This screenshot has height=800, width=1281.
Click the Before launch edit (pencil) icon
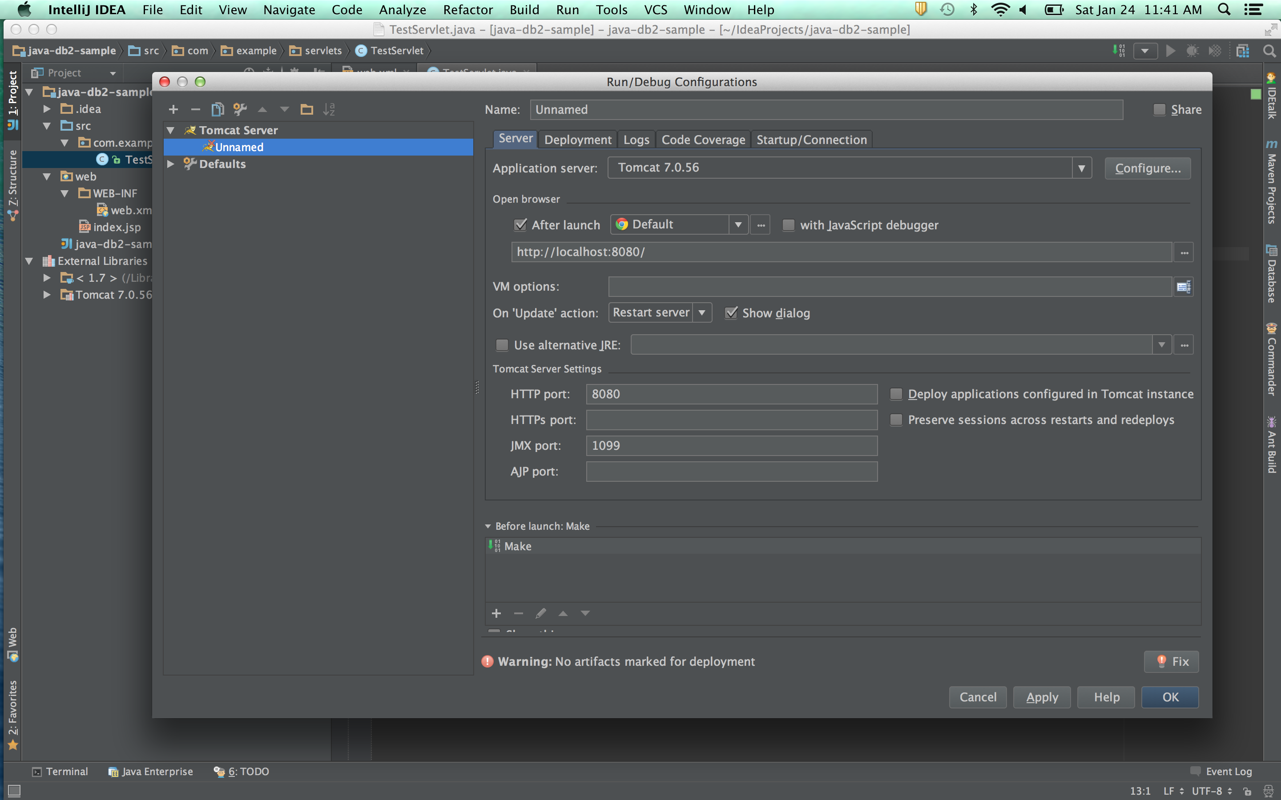[540, 613]
